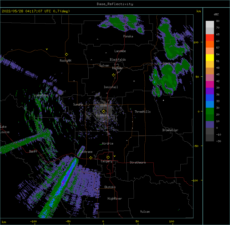Select the Lacombe label on the map

click(120, 51)
